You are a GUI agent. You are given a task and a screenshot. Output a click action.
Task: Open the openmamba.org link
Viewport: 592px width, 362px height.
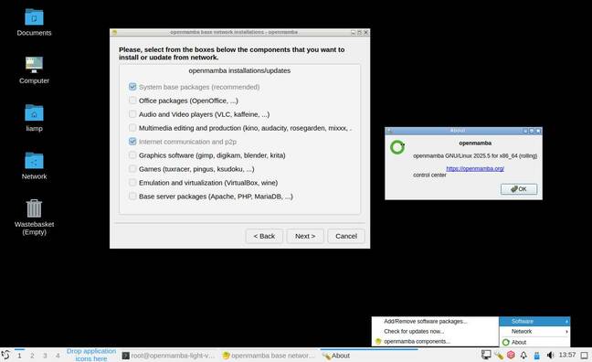tap(475, 168)
